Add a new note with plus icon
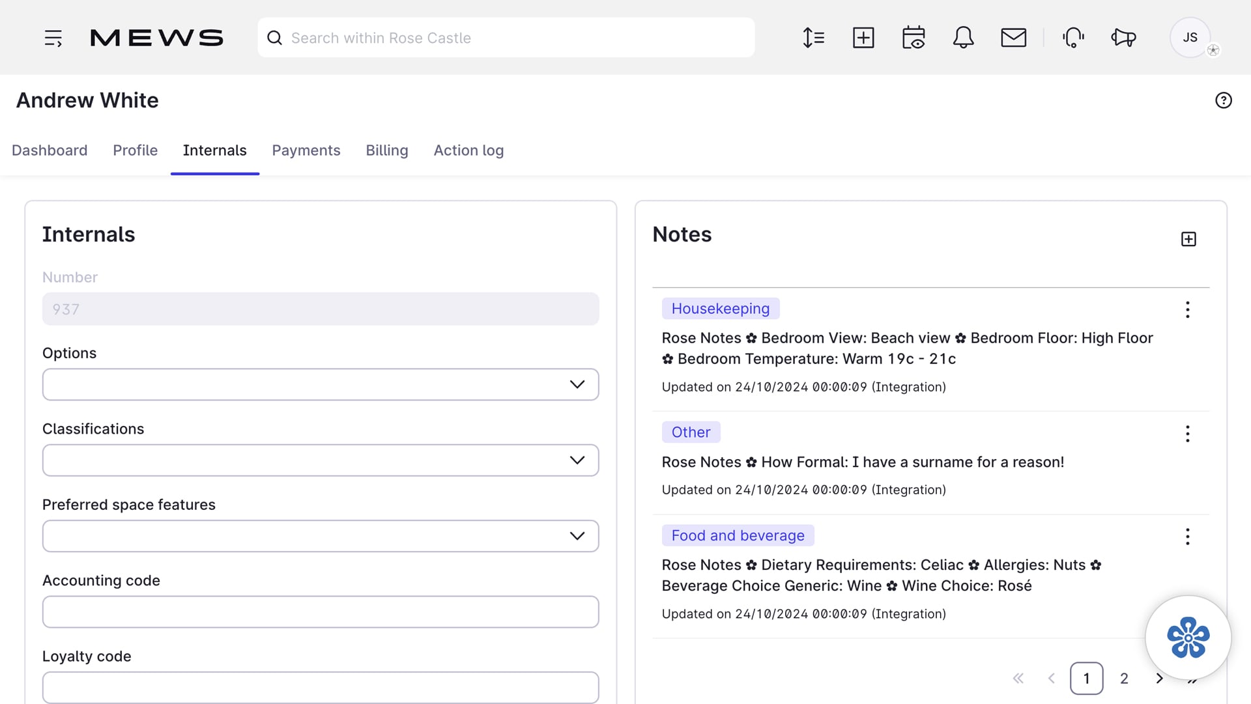Image resolution: width=1251 pixels, height=704 pixels. tap(1188, 239)
